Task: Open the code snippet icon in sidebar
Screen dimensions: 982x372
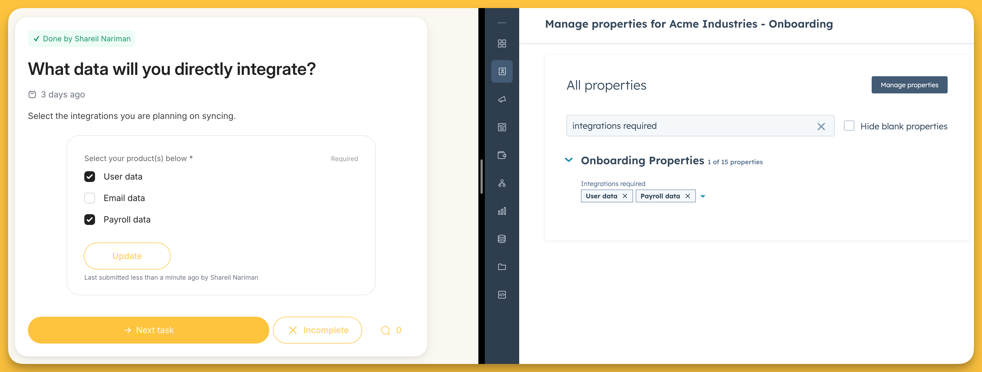Action: coord(502,295)
